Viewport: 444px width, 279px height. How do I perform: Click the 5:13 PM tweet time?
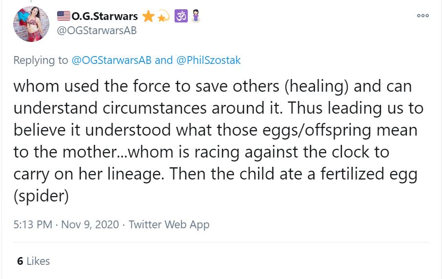click(32, 225)
